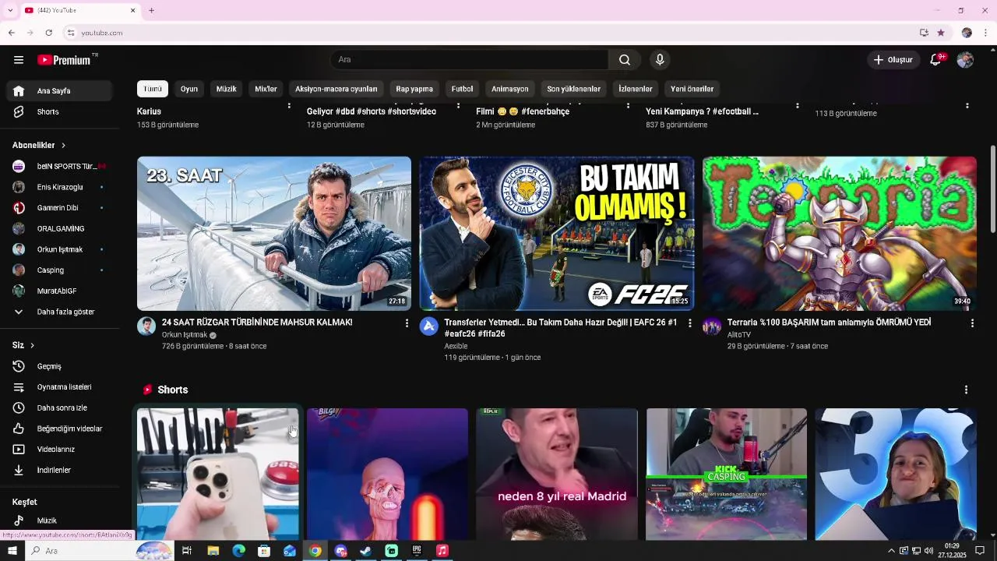The height and width of the screenshot is (561, 997).
Task: Select the Futbol filter chip
Action: coord(462,89)
